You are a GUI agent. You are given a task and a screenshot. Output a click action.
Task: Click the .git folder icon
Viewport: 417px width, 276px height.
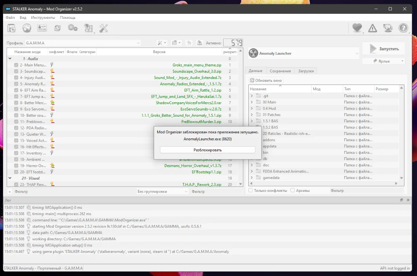pyautogui.click(x=259, y=96)
